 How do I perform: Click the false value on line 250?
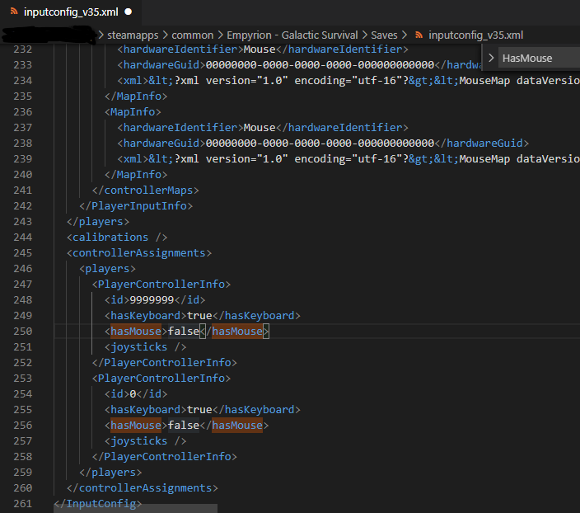click(184, 331)
